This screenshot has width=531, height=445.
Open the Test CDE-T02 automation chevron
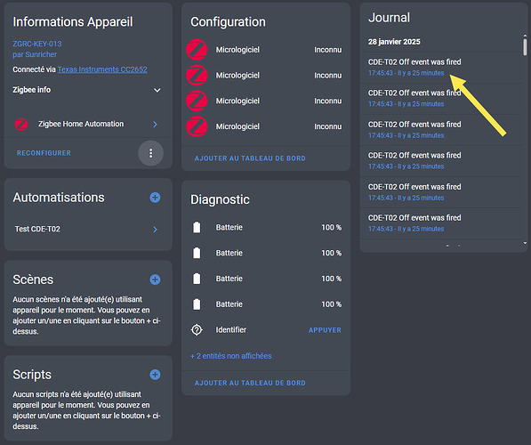click(155, 230)
